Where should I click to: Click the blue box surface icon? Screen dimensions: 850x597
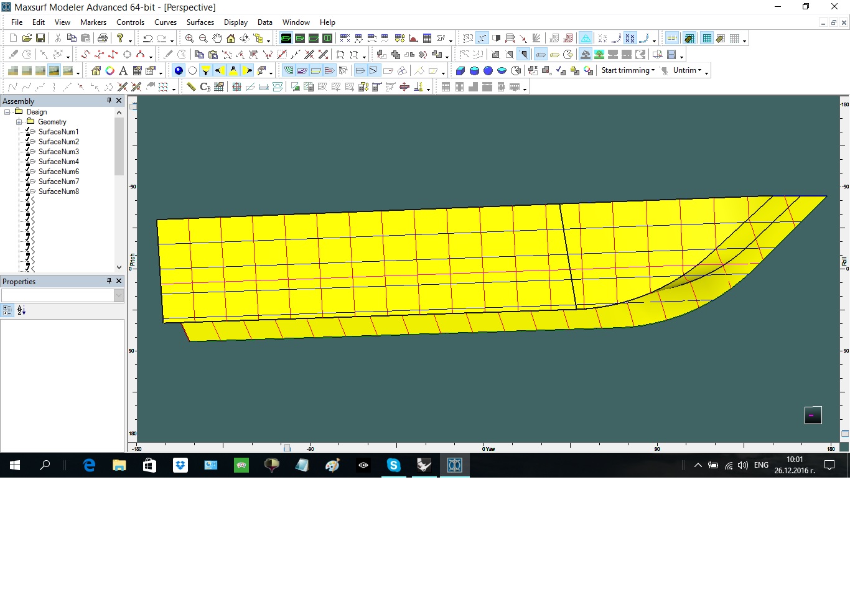460,71
